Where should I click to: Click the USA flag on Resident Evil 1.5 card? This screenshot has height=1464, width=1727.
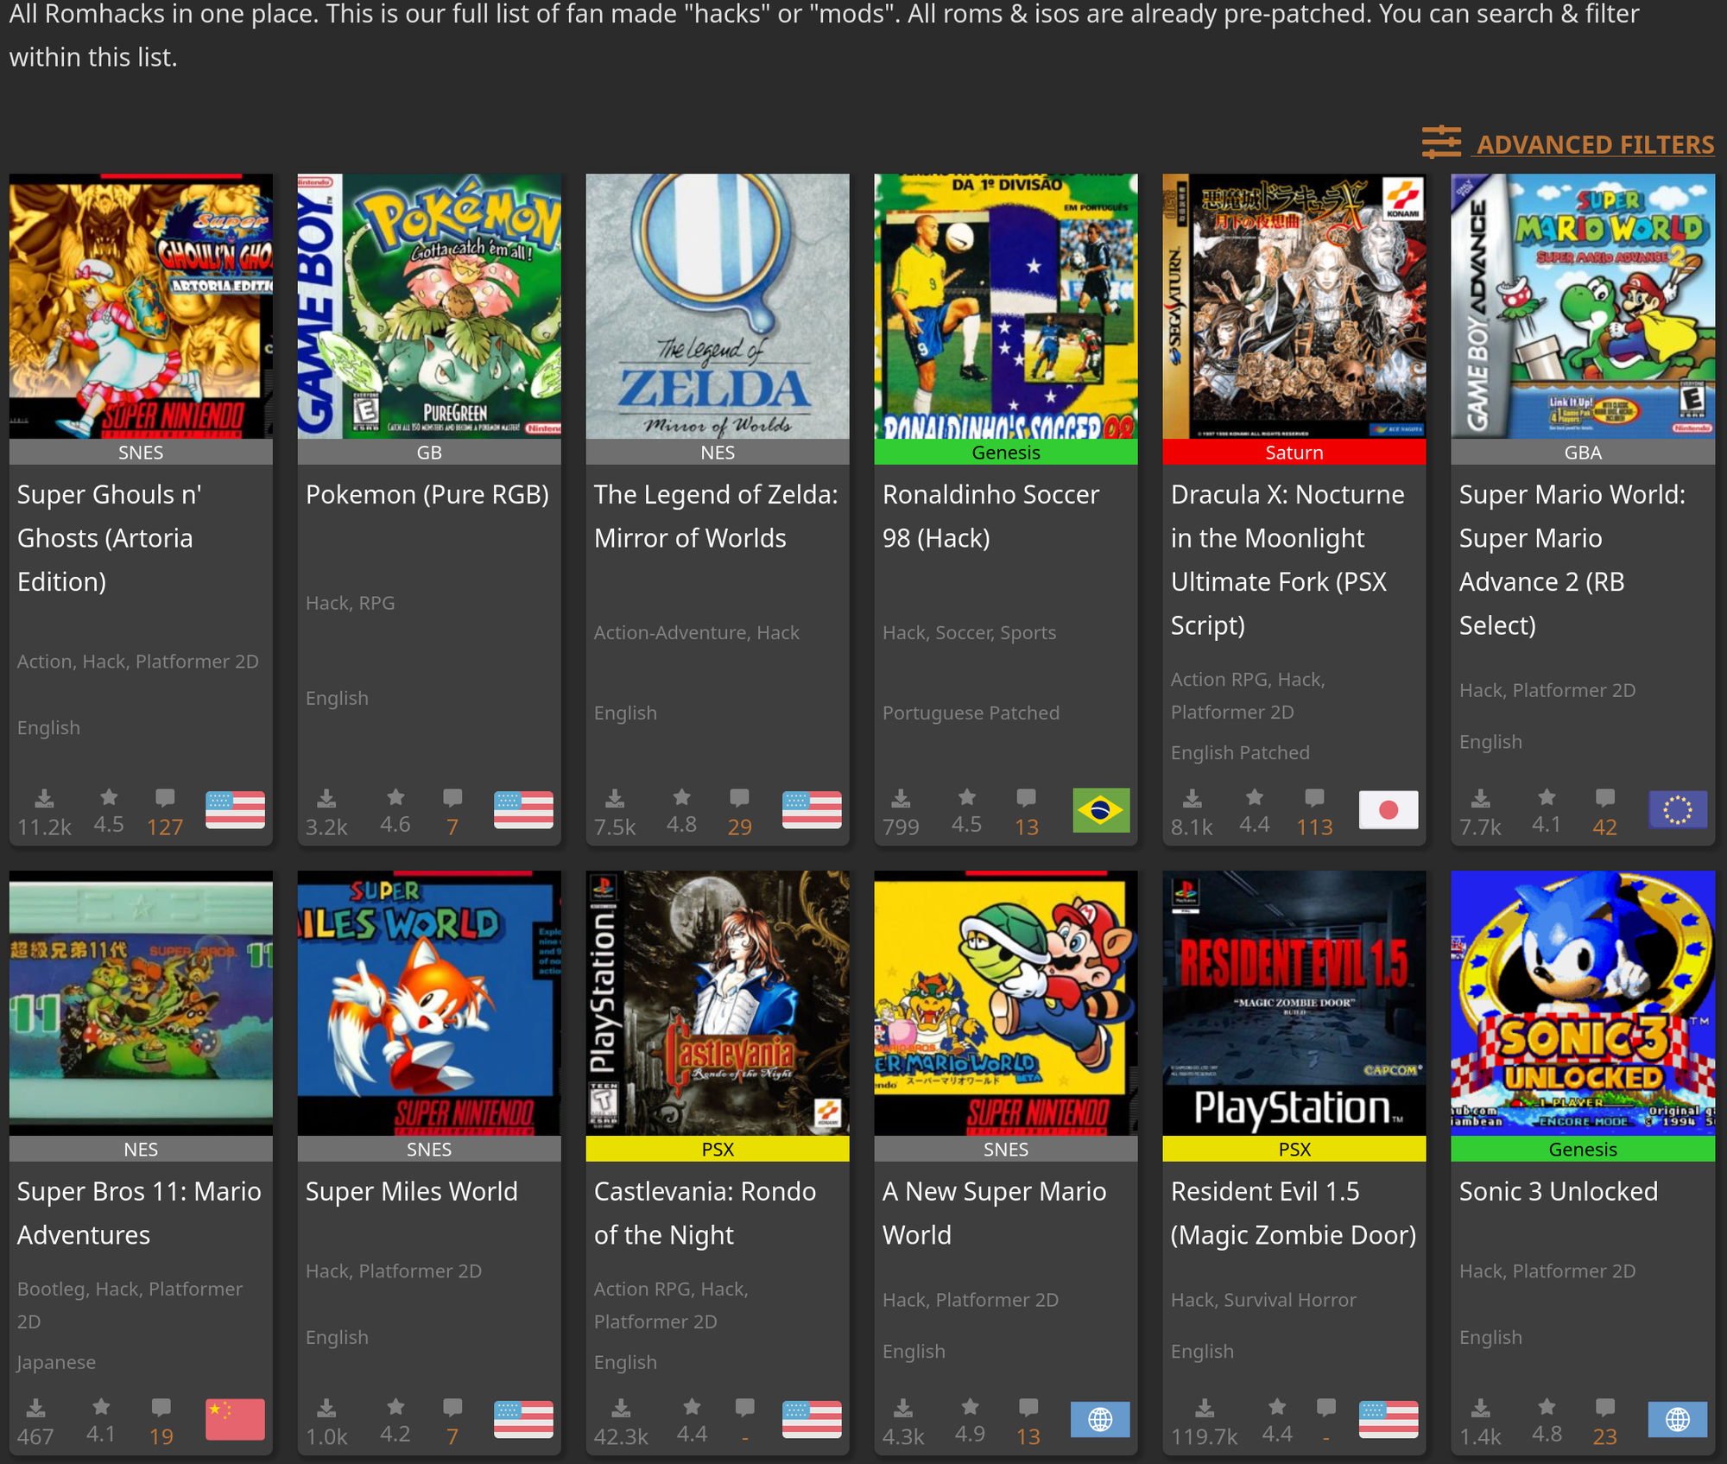1389,1419
